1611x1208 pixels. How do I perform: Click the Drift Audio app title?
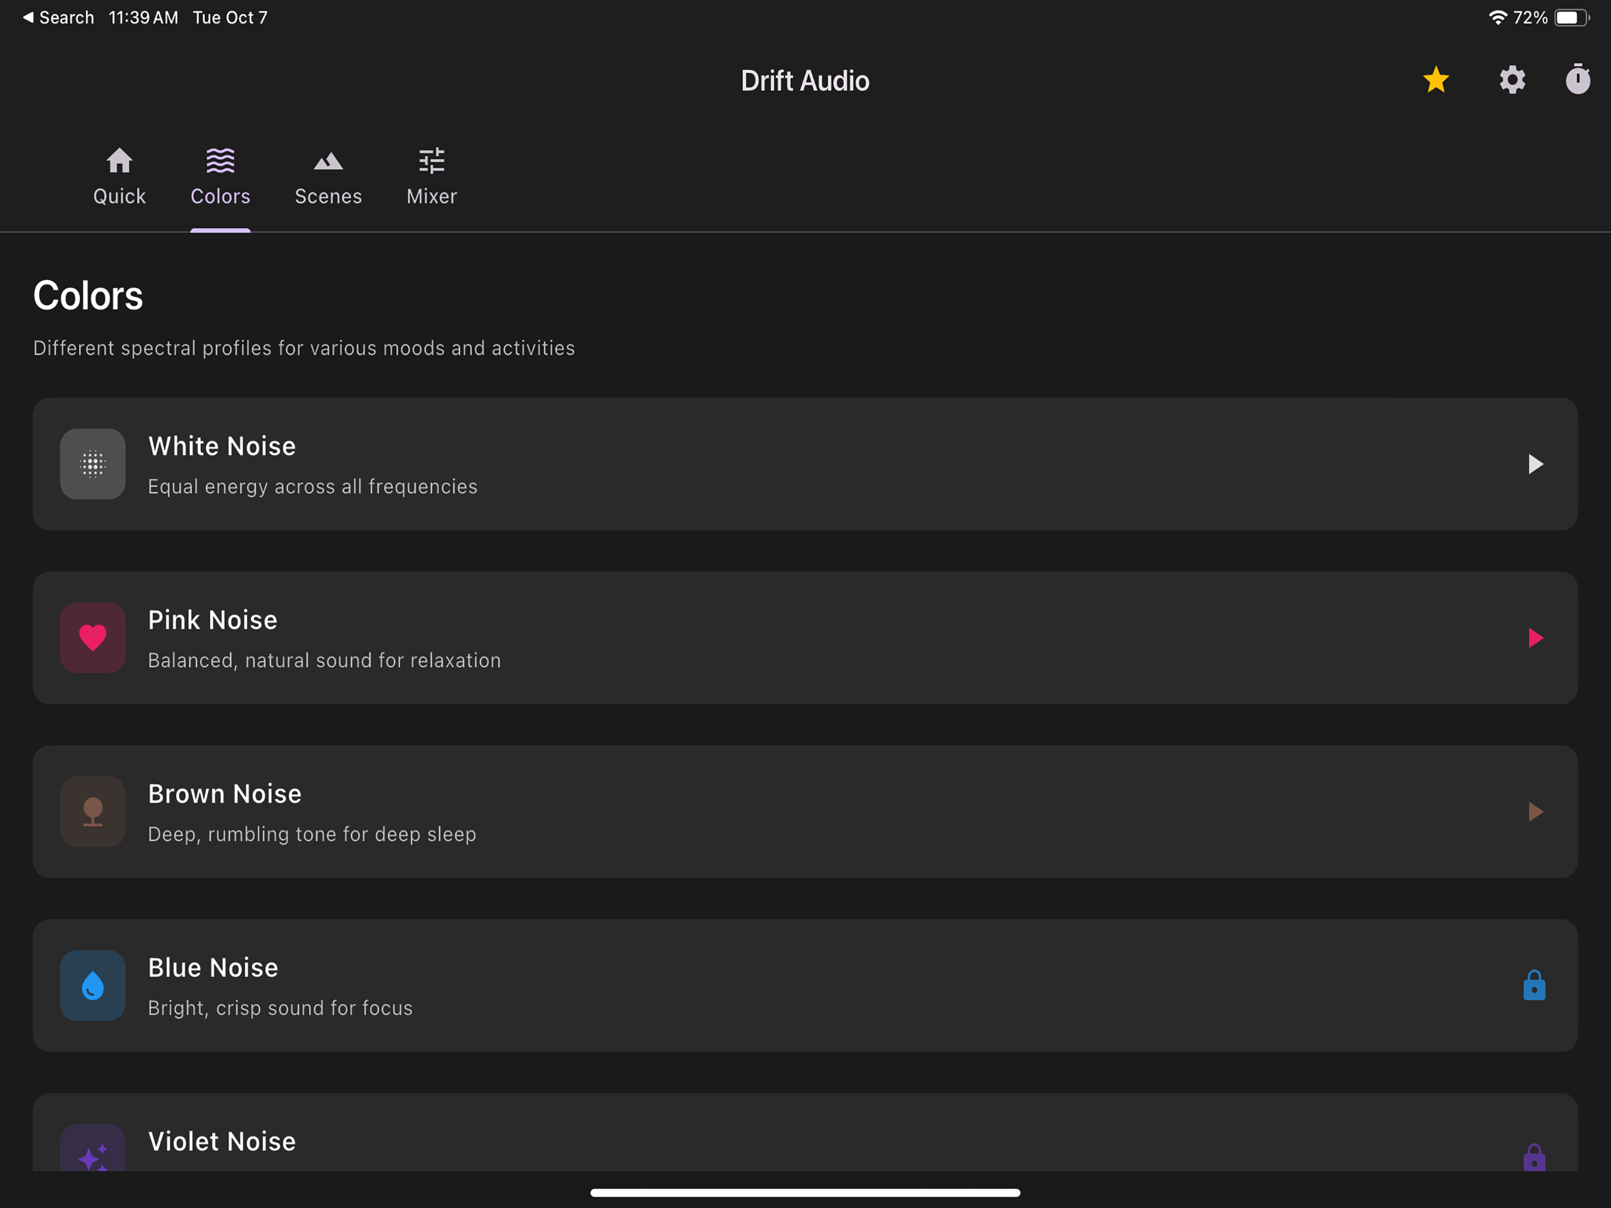pyautogui.click(x=805, y=80)
